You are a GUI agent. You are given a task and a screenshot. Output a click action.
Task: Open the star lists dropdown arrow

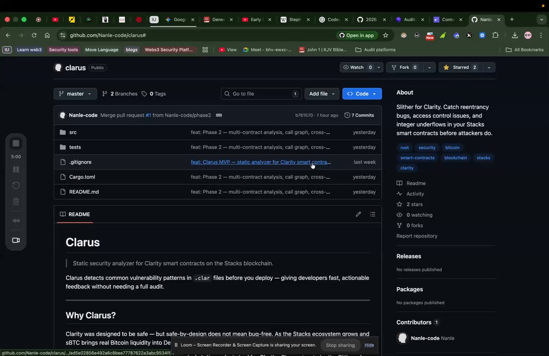pyautogui.click(x=489, y=68)
